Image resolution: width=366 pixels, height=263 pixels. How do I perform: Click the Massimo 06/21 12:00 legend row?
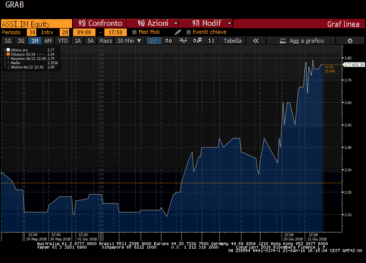pyautogui.click(x=32, y=59)
